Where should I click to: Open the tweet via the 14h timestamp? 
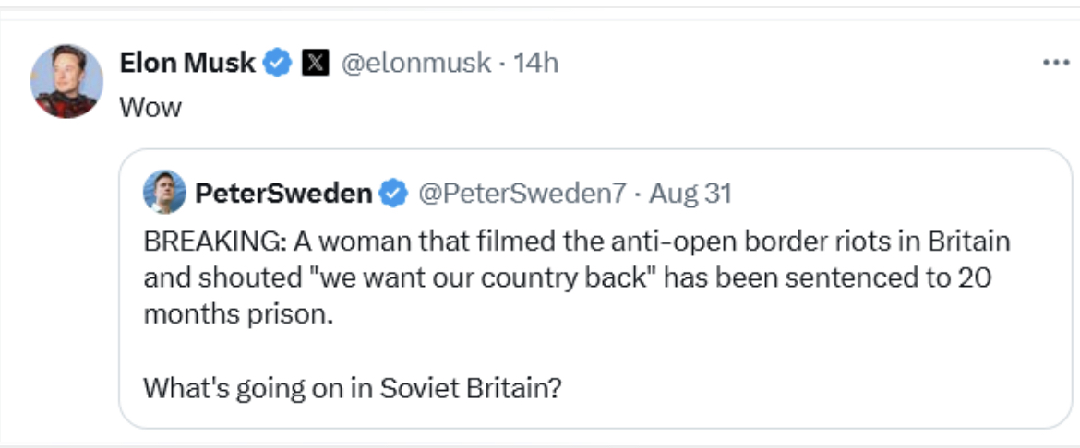click(x=536, y=64)
